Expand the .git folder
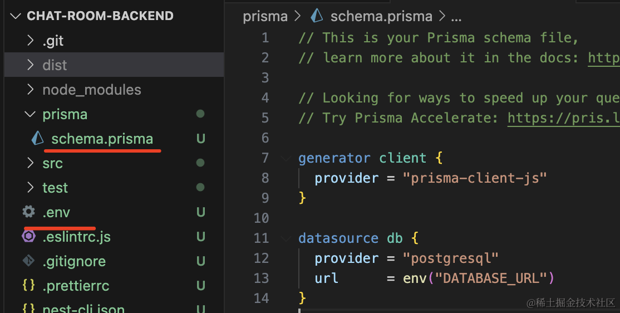The image size is (620, 313). point(30,41)
